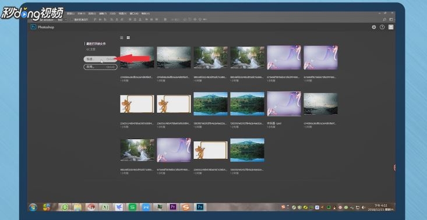Image resolution: width=427 pixels, height=220 pixels.
Task: Open the bottom row purple thumbnail
Action: coord(174,150)
